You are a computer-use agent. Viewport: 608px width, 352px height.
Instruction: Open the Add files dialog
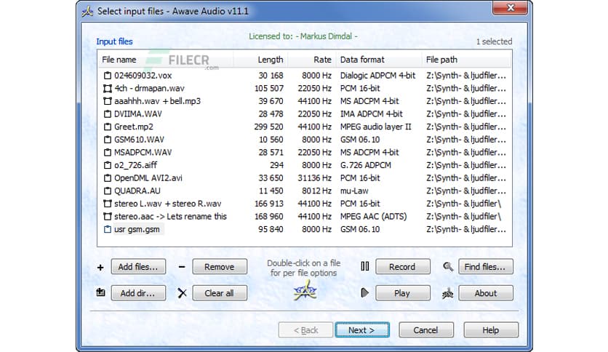(138, 267)
